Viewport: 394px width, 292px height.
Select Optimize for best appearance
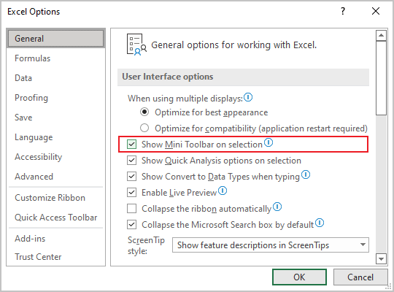tap(144, 112)
